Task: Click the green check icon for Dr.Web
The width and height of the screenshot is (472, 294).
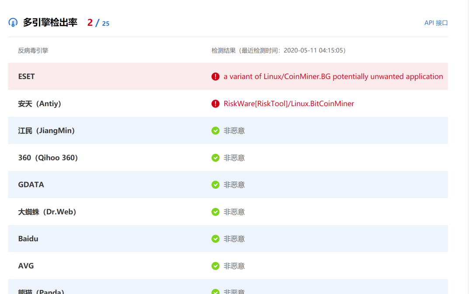Action: (215, 212)
